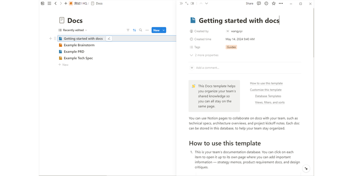Click the Share button
This screenshot has height=176, width=353.
point(249,4)
